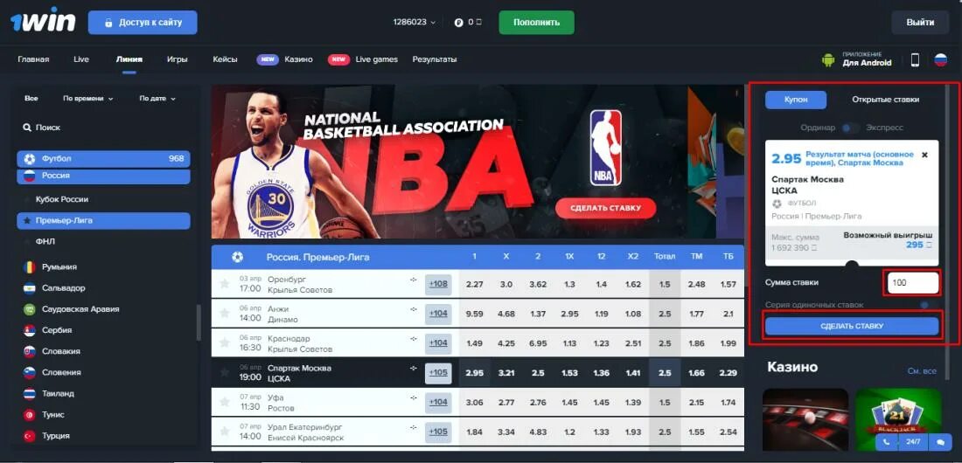The width and height of the screenshot is (962, 463).
Task: Open the Кейсы menu item
Action: coord(225,59)
